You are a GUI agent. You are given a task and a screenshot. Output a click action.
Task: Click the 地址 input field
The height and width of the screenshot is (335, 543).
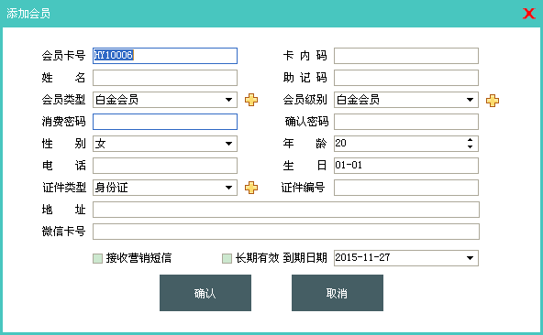point(286,210)
